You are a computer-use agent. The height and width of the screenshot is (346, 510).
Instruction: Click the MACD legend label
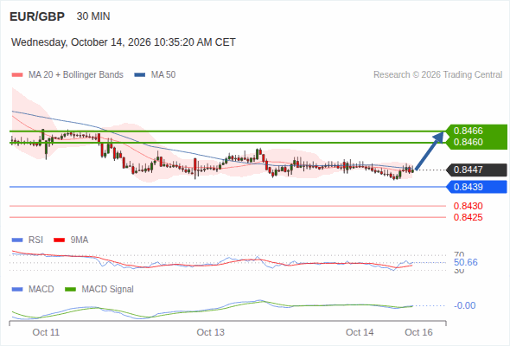pos(41,290)
